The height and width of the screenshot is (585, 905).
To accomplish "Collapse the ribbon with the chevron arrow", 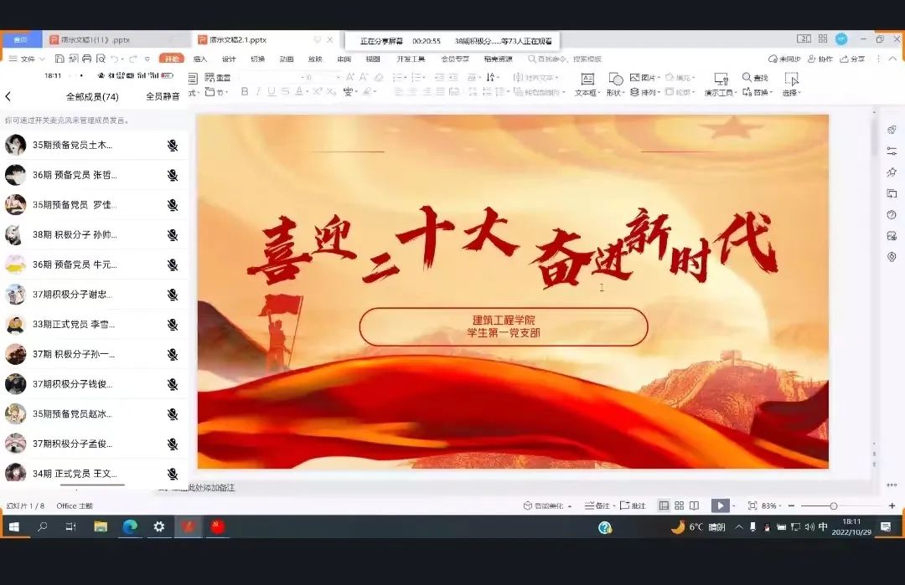I will tap(892, 59).
